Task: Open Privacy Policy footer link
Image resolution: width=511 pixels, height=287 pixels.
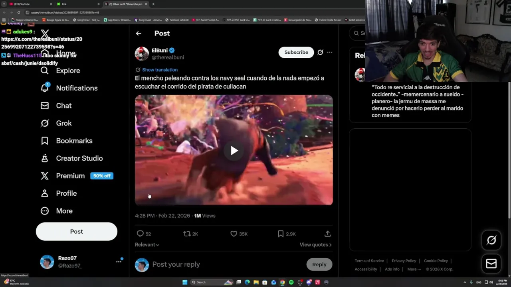Action: (404, 261)
